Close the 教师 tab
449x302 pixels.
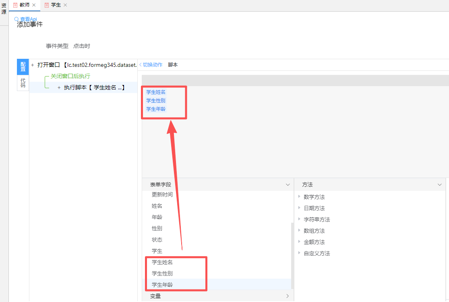(x=34, y=5)
